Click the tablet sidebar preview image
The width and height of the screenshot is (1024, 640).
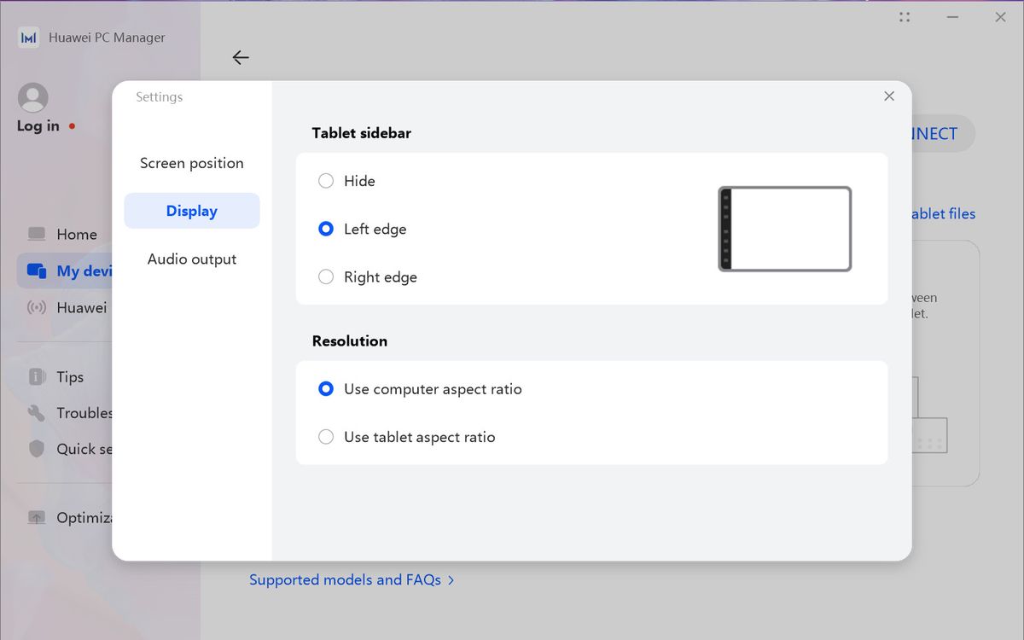tap(785, 229)
